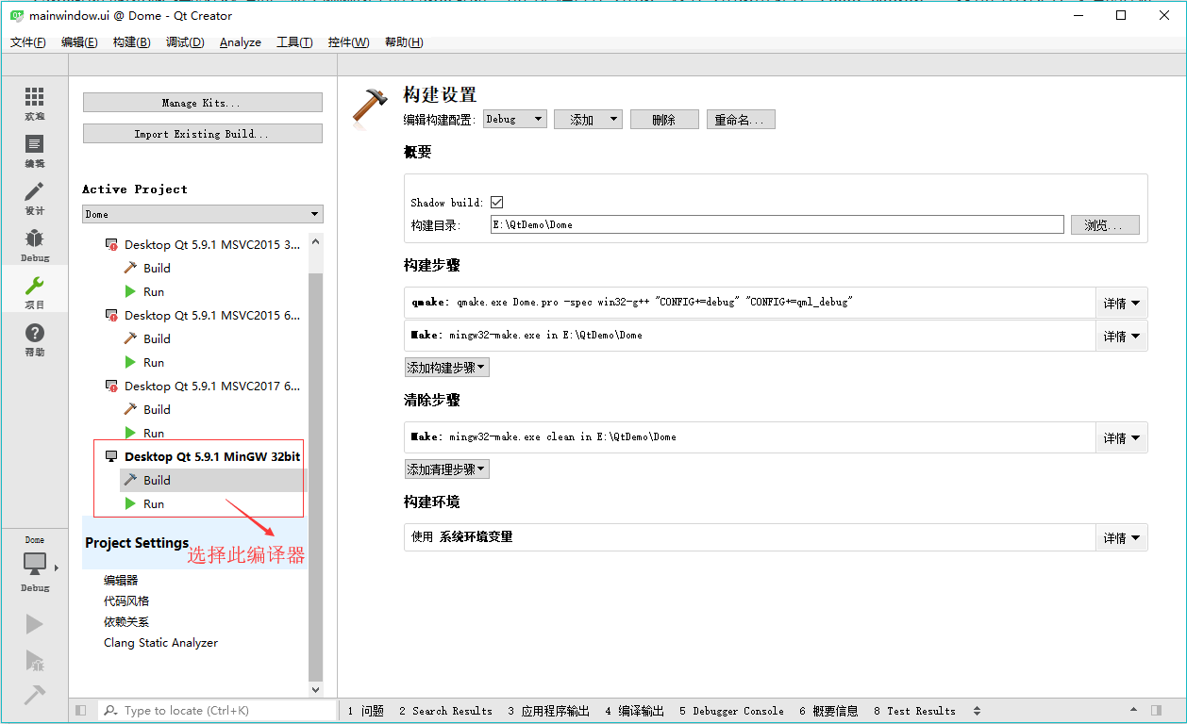The width and height of the screenshot is (1187, 724).
Task: Open the Active Project Dome dropdown
Action: (x=203, y=214)
